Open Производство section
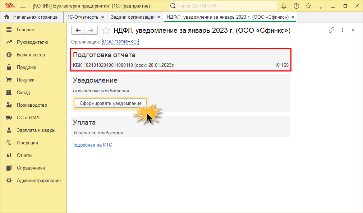This screenshot has width=363, height=213. pyautogui.click(x=33, y=105)
